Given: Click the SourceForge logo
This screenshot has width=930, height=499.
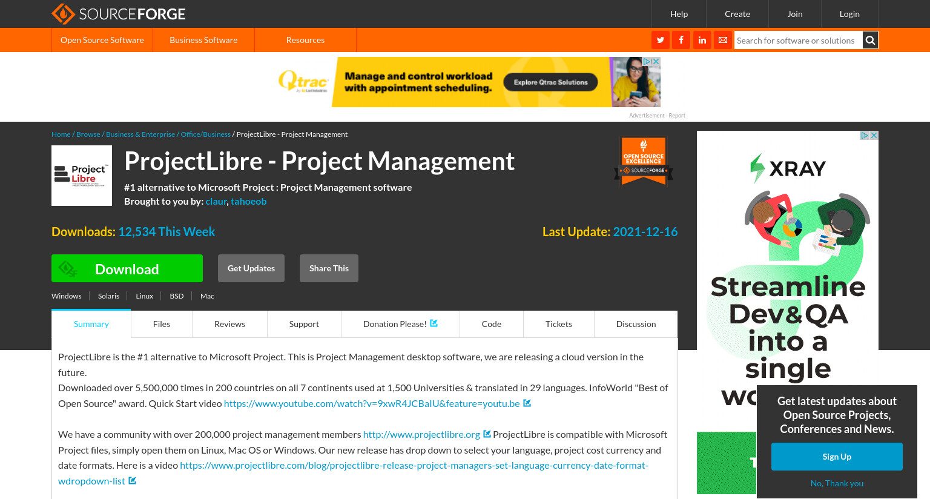Looking at the screenshot, I should point(119,14).
